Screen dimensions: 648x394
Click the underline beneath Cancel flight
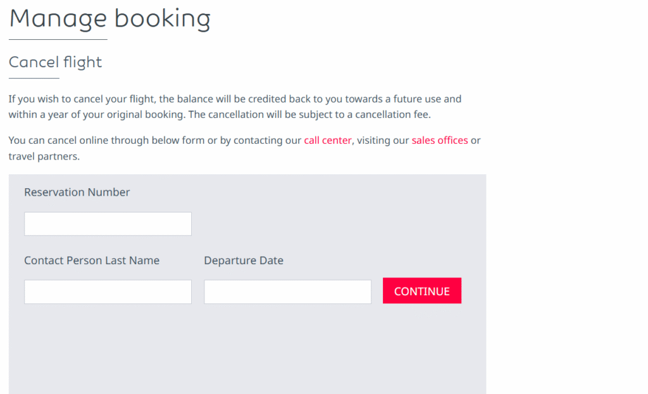point(33,79)
